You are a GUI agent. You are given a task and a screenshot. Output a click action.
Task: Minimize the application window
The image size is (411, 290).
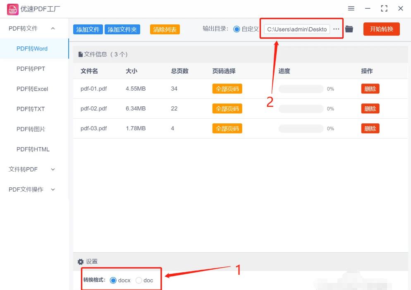click(x=368, y=9)
